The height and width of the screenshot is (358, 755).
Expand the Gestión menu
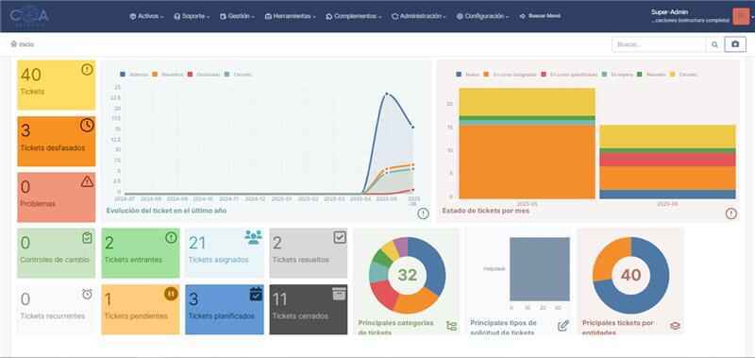238,16
